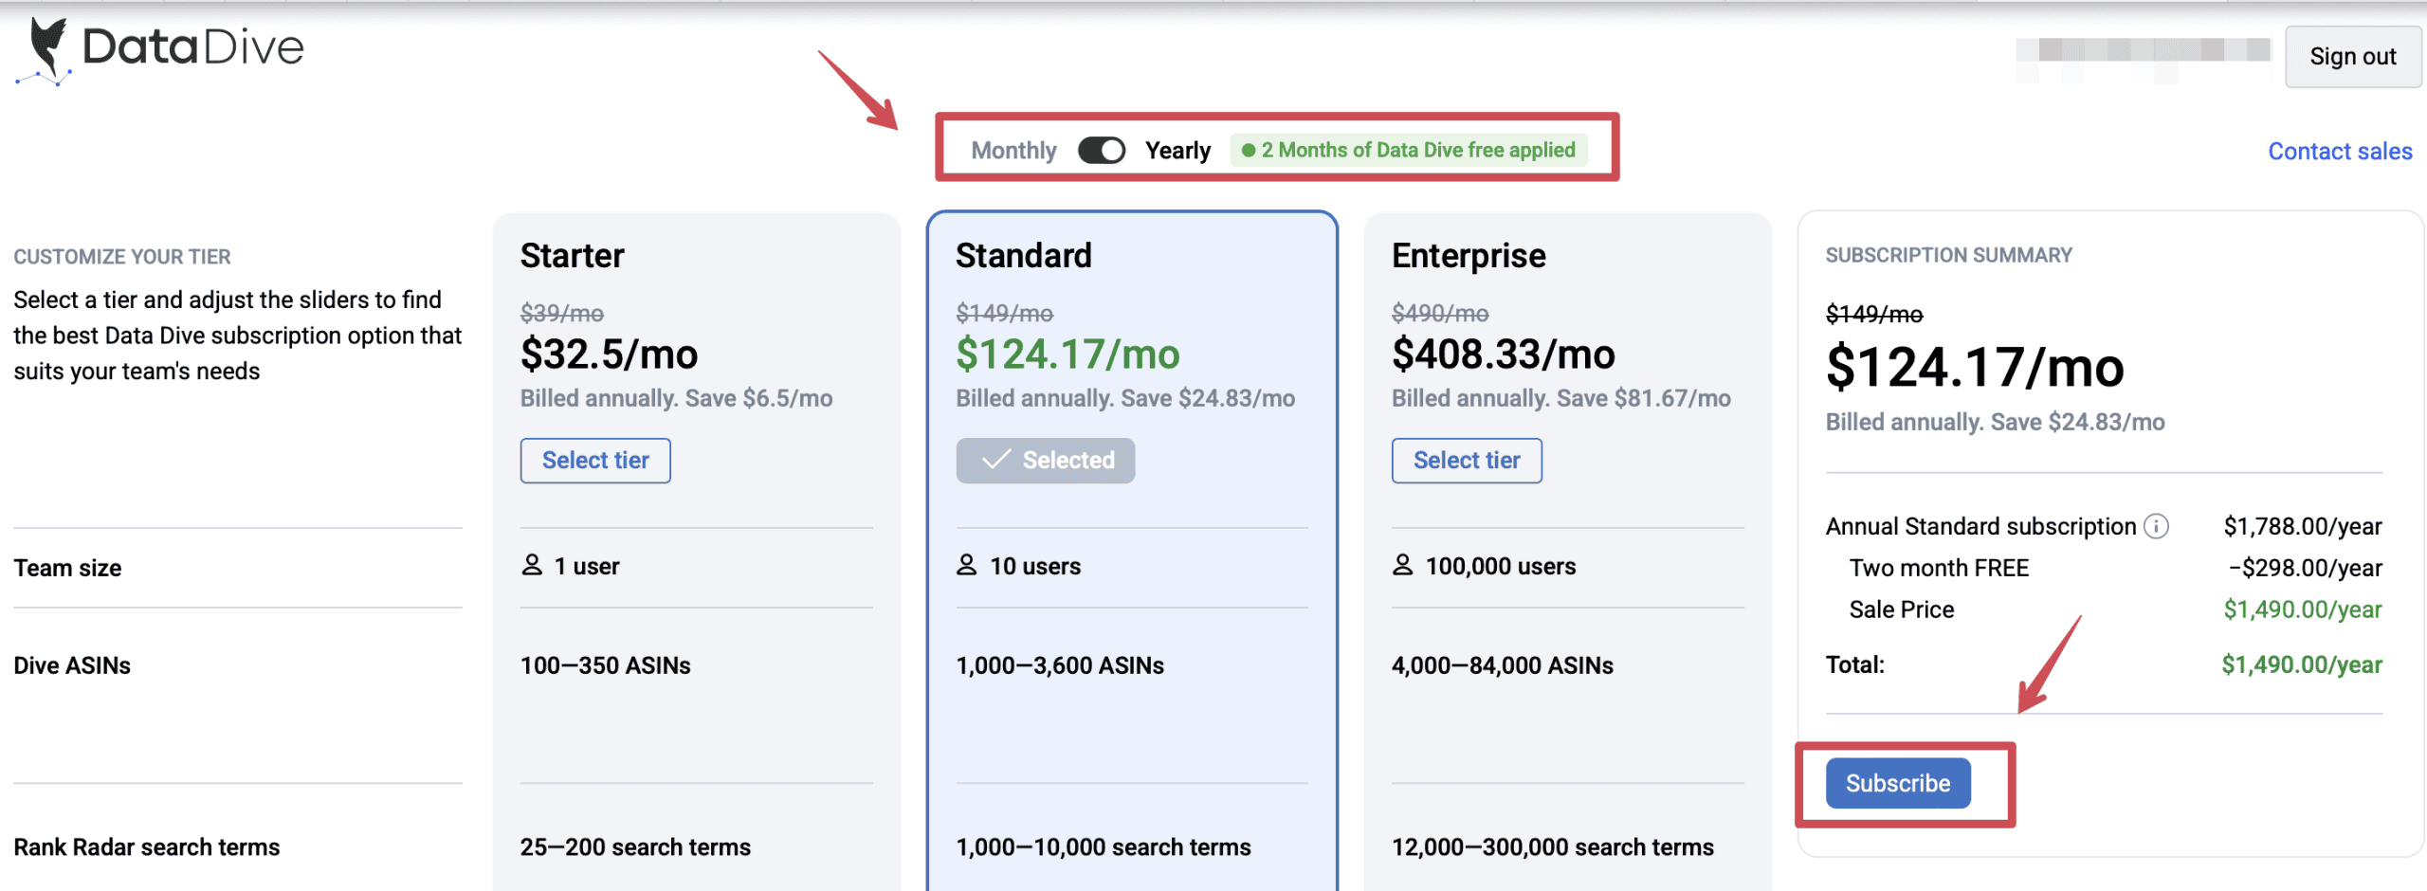Click the struck-through $490/mo price
Viewport: 2427px width, 891px height.
click(1440, 313)
